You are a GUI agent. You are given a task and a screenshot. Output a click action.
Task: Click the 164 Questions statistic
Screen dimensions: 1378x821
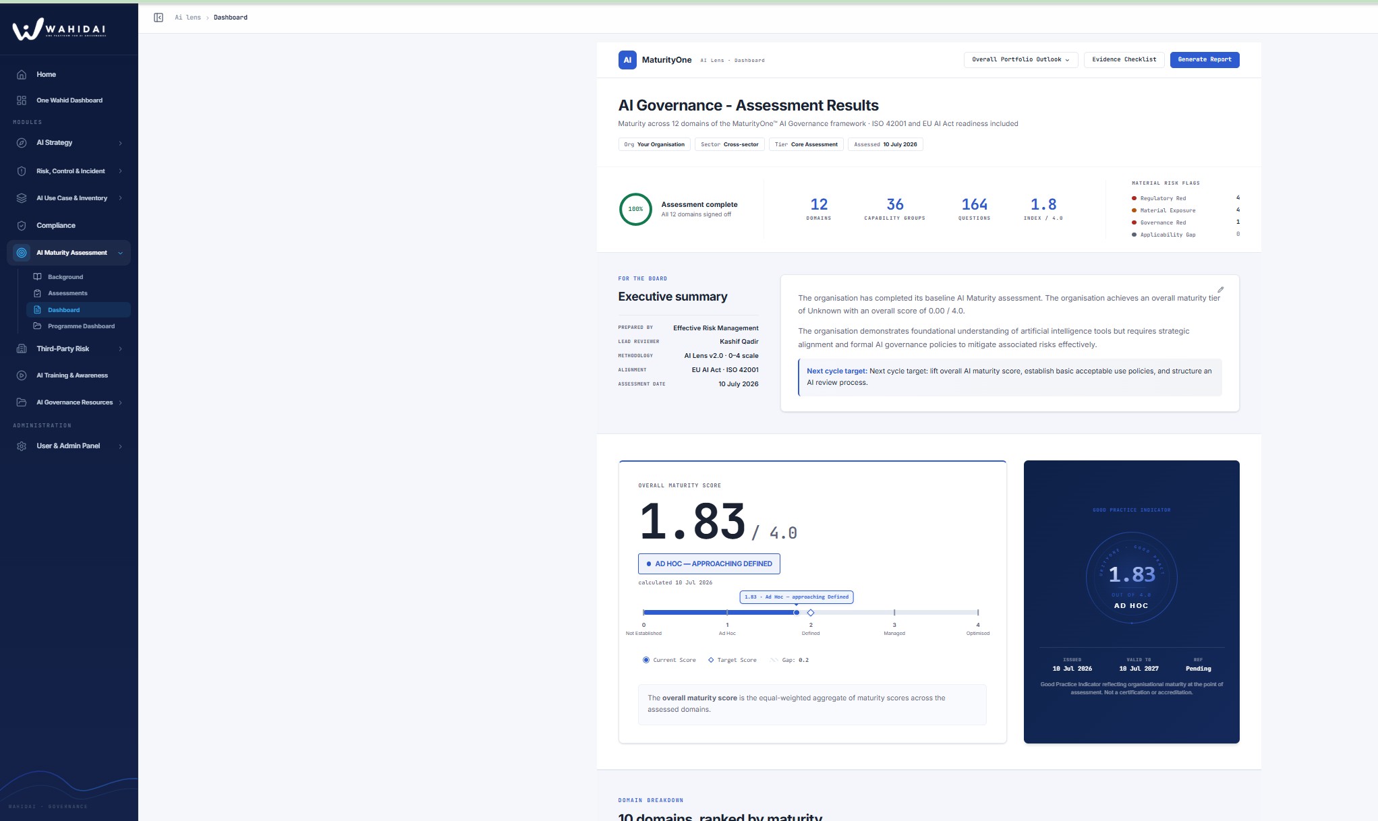974,209
